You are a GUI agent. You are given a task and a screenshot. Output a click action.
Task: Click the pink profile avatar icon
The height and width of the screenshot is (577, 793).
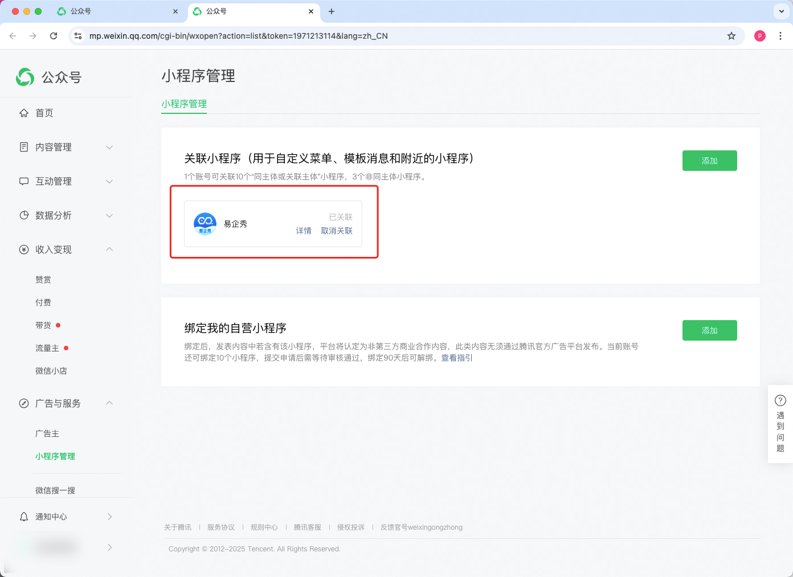pyautogui.click(x=760, y=36)
